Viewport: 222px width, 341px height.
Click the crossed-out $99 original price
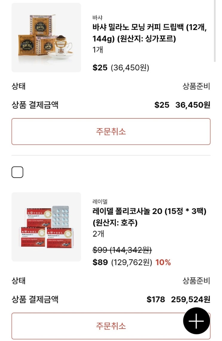122,250
